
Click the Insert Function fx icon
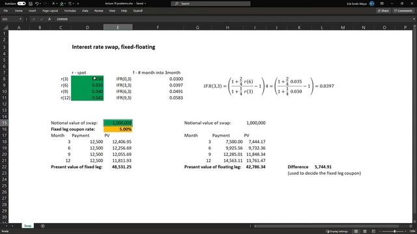coord(50,19)
